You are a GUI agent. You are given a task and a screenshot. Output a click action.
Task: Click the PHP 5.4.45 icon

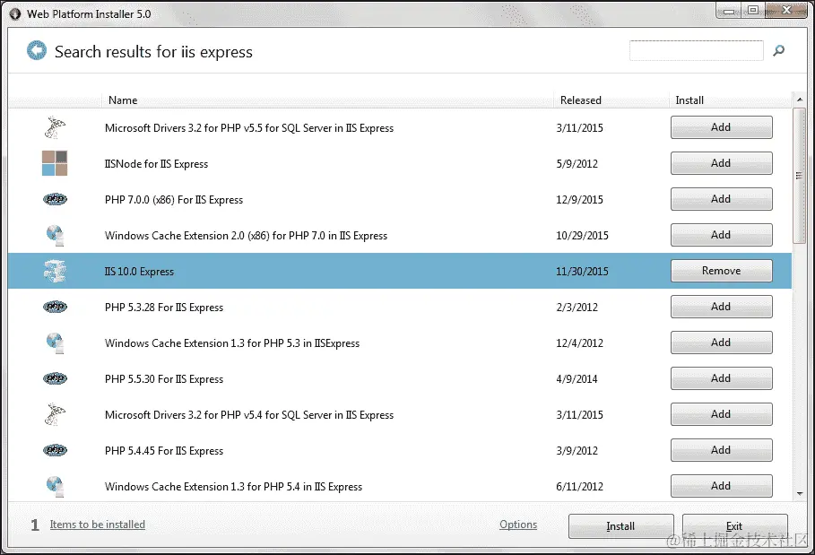[x=55, y=450]
